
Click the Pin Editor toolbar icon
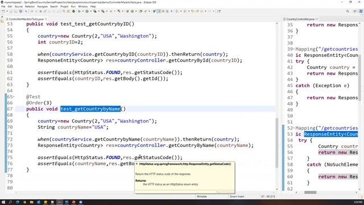(x=218, y=11)
